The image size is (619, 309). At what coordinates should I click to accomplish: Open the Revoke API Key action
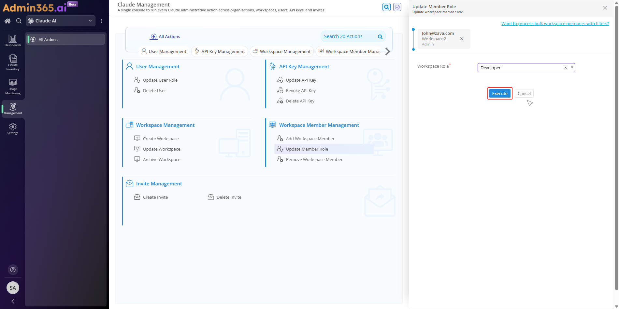coord(301,90)
